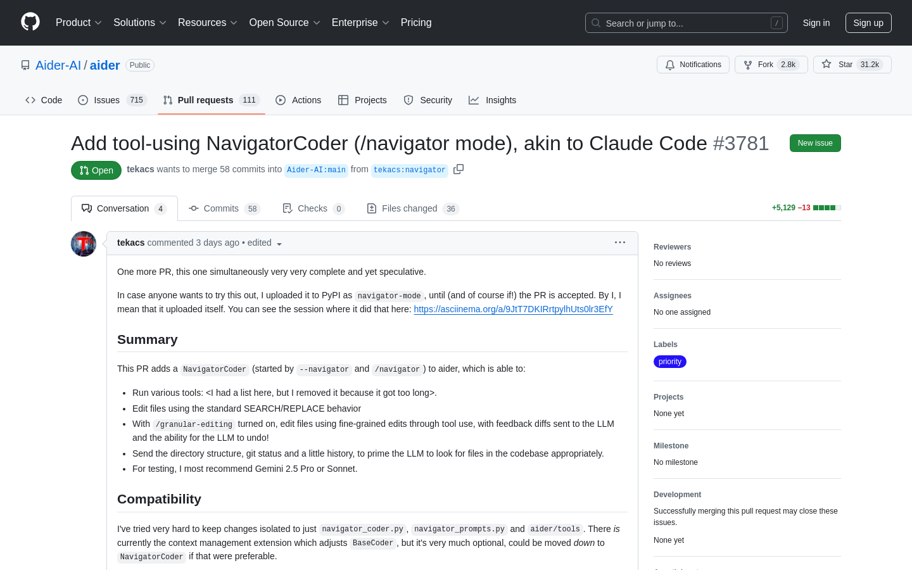Click the repository book icon

[25, 65]
